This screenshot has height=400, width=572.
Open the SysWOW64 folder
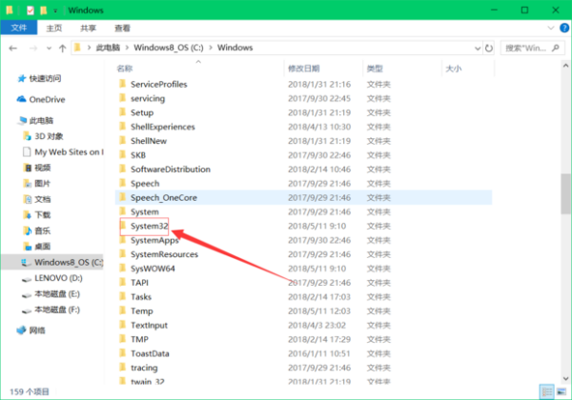click(x=153, y=269)
